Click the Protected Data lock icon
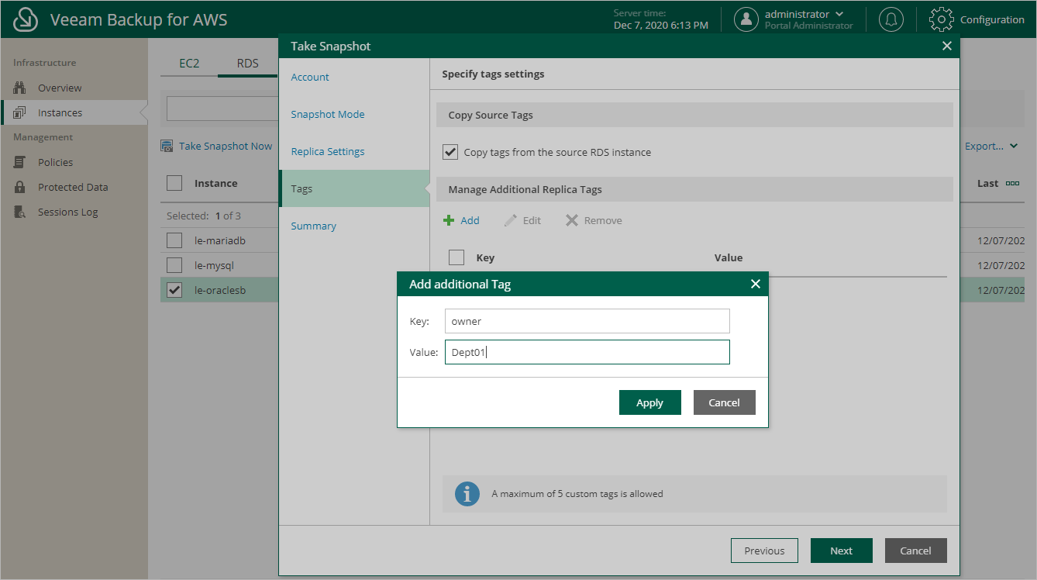1037x580 pixels. pos(20,187)
